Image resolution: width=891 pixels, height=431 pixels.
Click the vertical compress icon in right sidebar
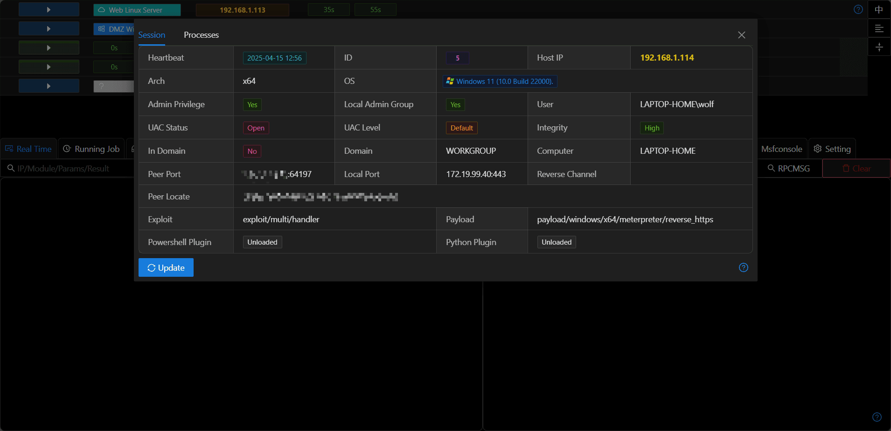click(x=879, y=47)
